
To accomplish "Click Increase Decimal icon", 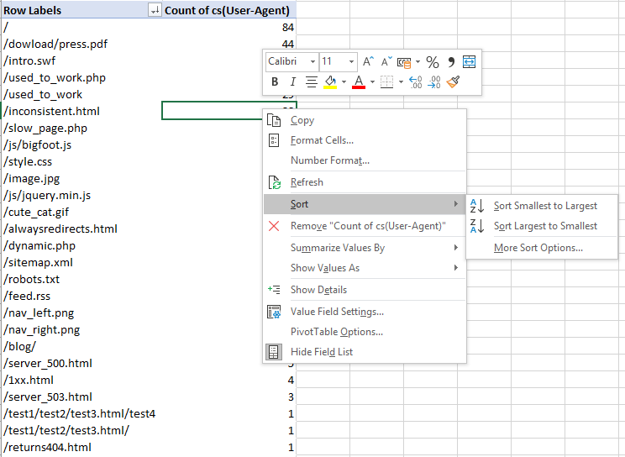I will 414,82.
